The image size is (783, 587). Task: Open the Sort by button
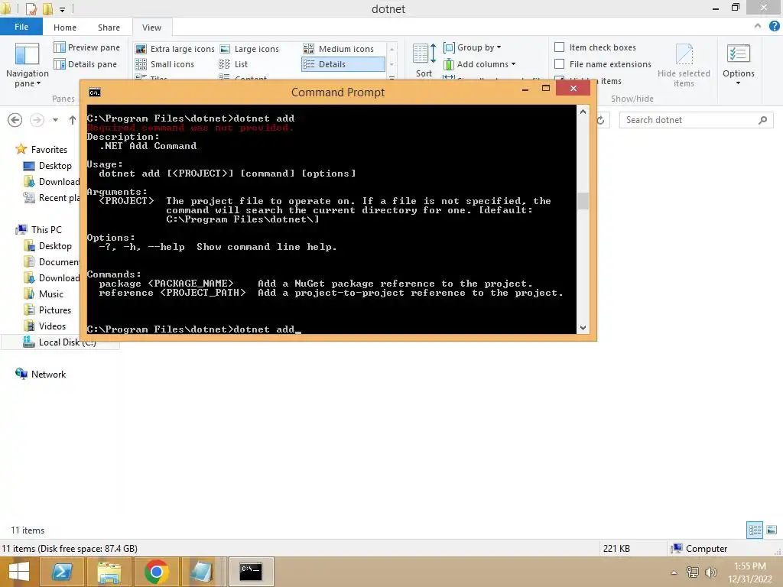(x=424, y=60)
